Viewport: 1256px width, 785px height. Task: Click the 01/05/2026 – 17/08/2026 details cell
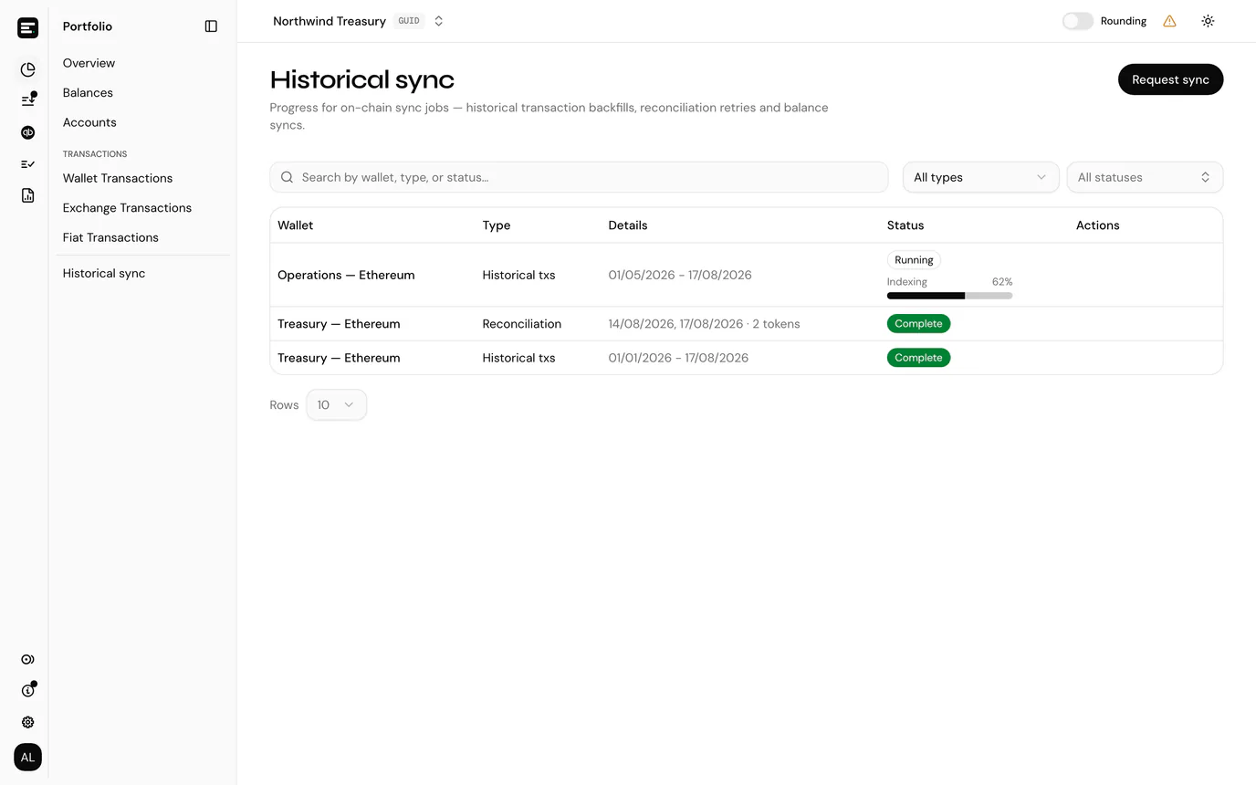click(x=680, y=275)
